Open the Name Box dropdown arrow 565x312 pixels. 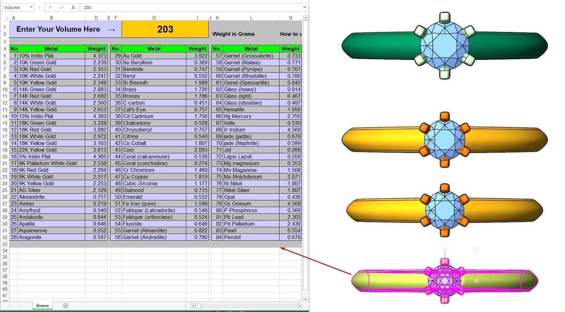pos(31,7)
